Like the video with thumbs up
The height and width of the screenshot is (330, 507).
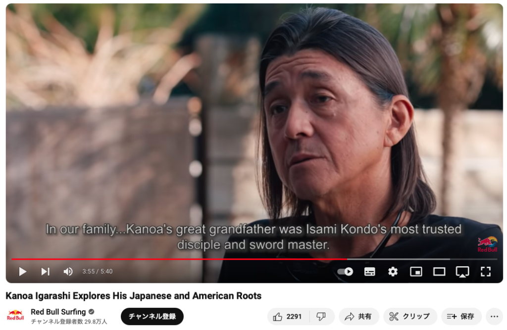[288, 317]
